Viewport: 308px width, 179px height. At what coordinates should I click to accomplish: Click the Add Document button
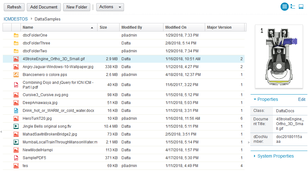44,7
